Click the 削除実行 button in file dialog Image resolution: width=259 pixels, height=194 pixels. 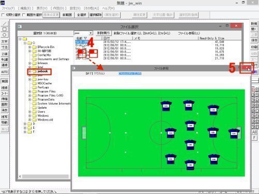103,33
